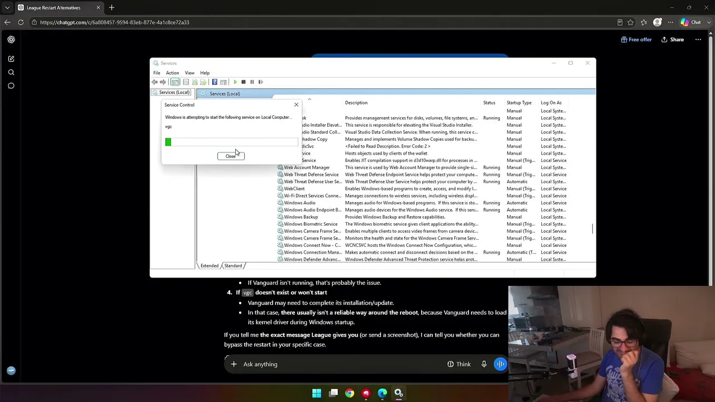Click the green service start progress bar
Screen dimensions: 715x402
click(x=231, y=142)
